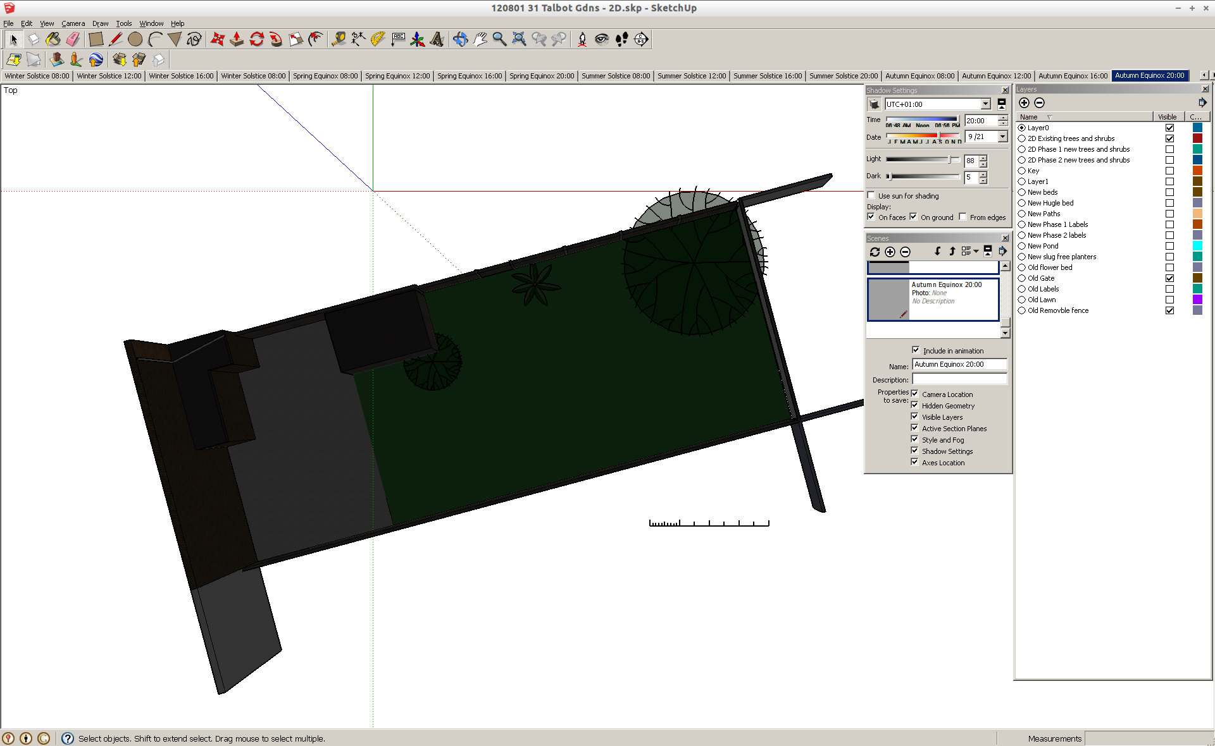Uncheck Shadow Settings property to save

[x=914, y=451]
